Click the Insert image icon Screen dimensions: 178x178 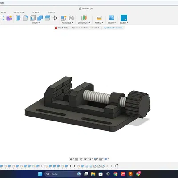click(x=112, y=18)
